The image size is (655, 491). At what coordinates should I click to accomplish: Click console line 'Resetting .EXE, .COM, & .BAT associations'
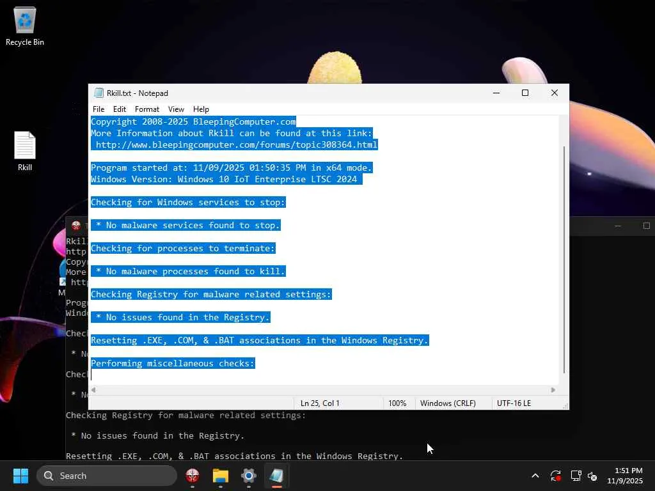234,456
